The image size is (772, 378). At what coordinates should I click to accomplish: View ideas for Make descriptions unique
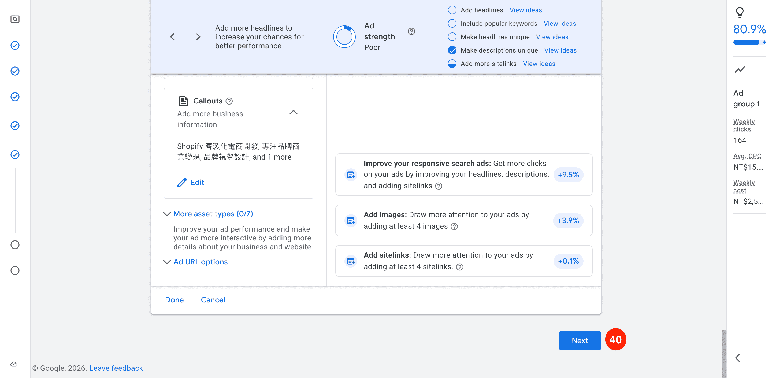tap(561, 51)
